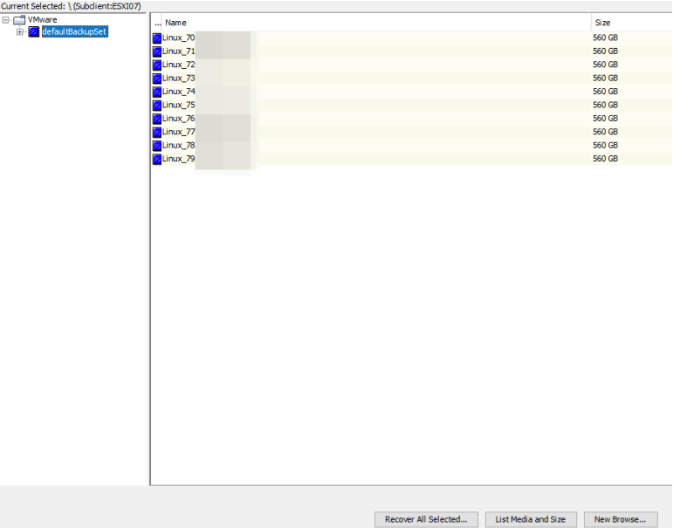Collapse the VMware tree node
Screen dimensions: 673x528
click(5, 20)
